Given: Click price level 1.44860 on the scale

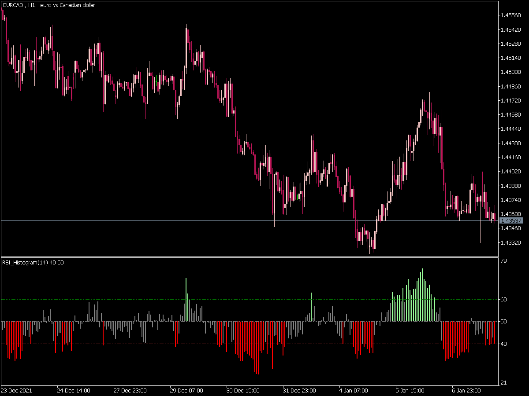Looking at the screenshot, I should [x=511, y=86].
